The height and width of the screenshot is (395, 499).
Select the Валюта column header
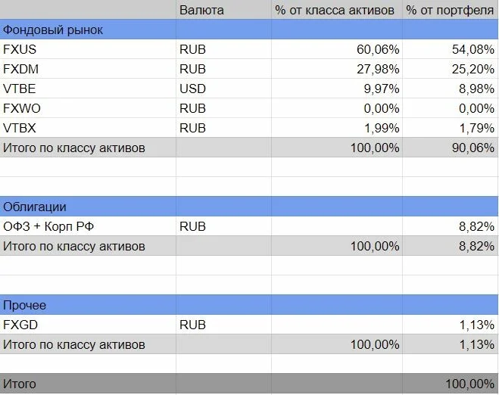(223, 10)
